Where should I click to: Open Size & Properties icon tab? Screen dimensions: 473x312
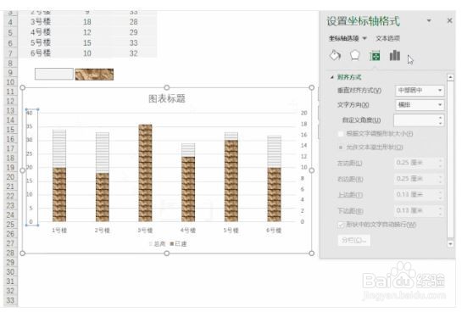(x=375, y=56)
